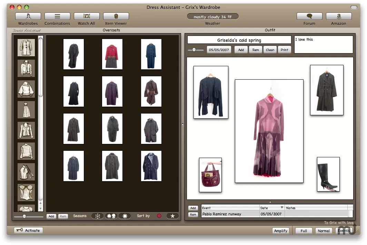367x245 pixels.
Task: Open the weather display showing mostly cloudy
Action: (x=212, y=16)
